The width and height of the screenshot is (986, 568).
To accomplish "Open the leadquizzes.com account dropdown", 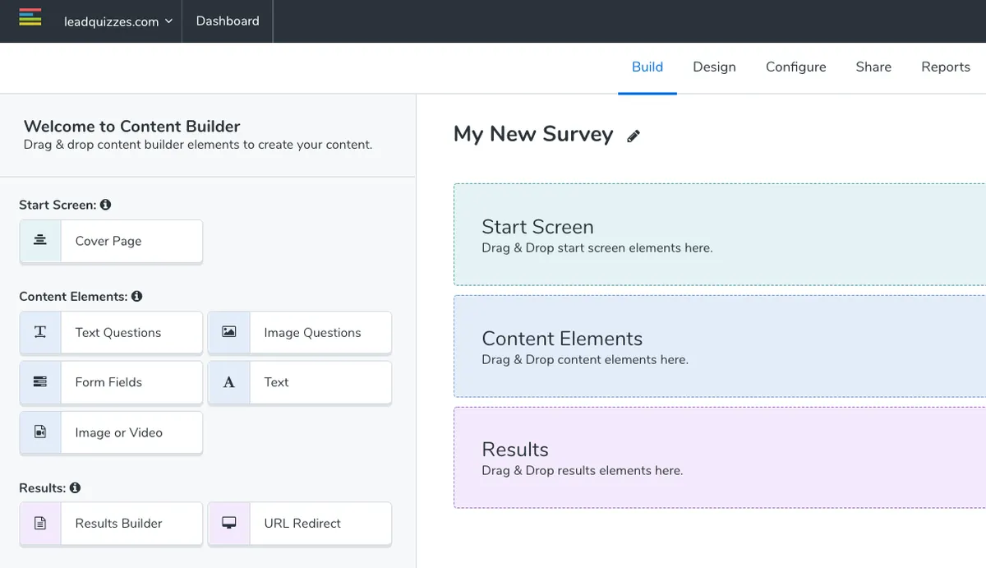I will click(x=118, y=21).
